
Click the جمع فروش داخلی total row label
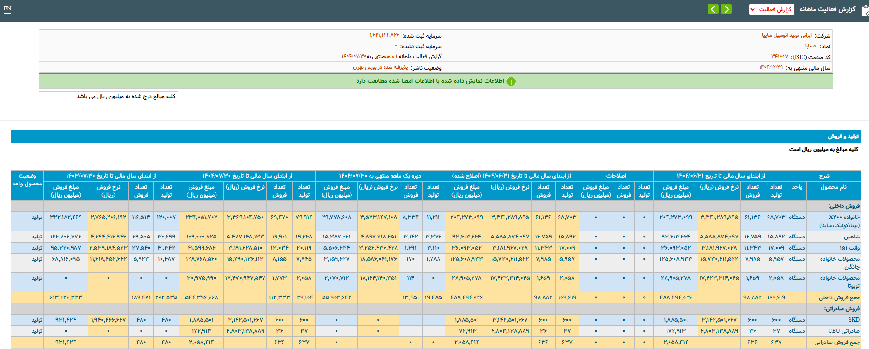839,297
